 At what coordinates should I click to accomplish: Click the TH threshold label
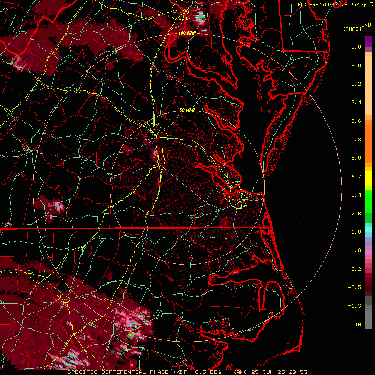pyautogui.click(x=358, y=325)
